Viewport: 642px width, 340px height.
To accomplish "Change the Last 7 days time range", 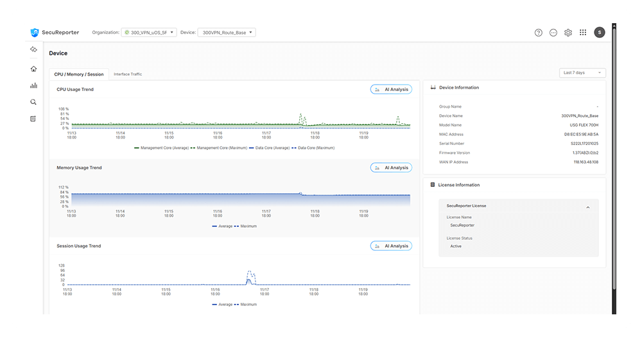I will tap(582, 73).
